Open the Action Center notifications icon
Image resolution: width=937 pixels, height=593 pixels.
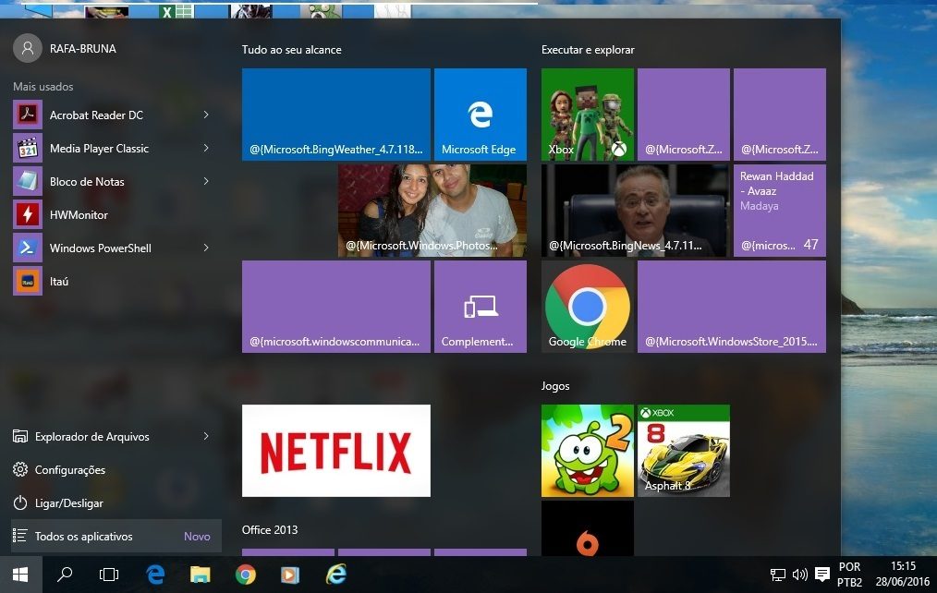822,575
